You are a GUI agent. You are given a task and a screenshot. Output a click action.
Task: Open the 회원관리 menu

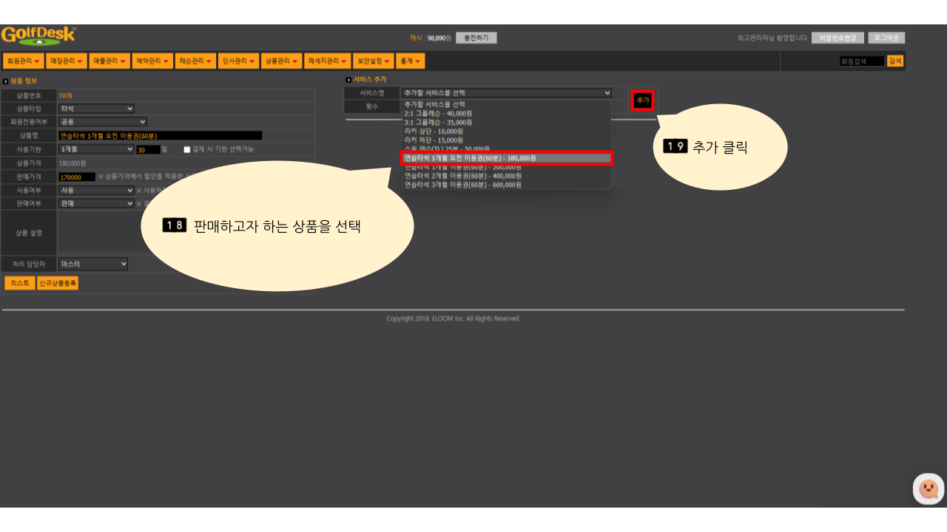[x=24, y=61]
